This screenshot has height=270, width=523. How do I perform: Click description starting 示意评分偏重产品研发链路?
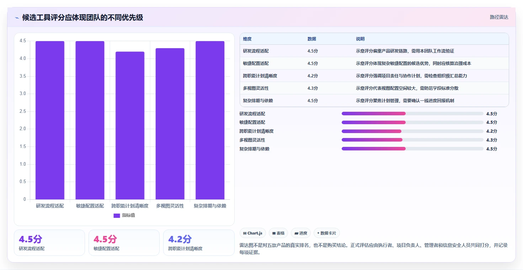pyautogui.click(x=405, y=51)
